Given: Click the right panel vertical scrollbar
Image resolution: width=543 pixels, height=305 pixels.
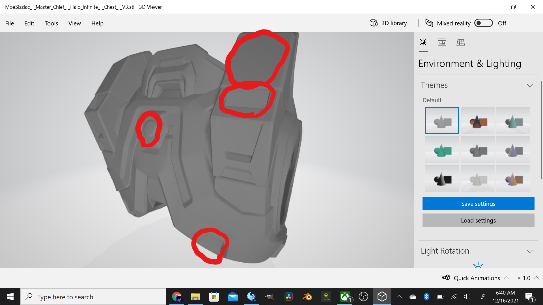Looking at the screenshot, I should point(542,130).
